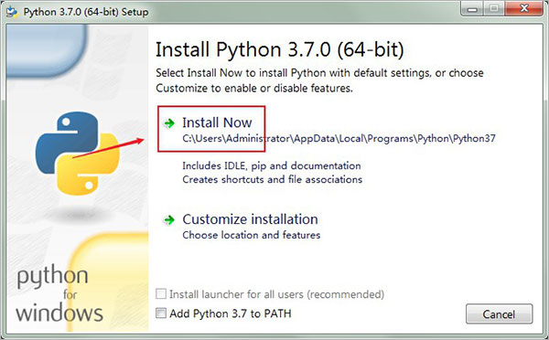This screenshot has height=340, width=549.
Task: Click the Install Now option
Action: 217,122
